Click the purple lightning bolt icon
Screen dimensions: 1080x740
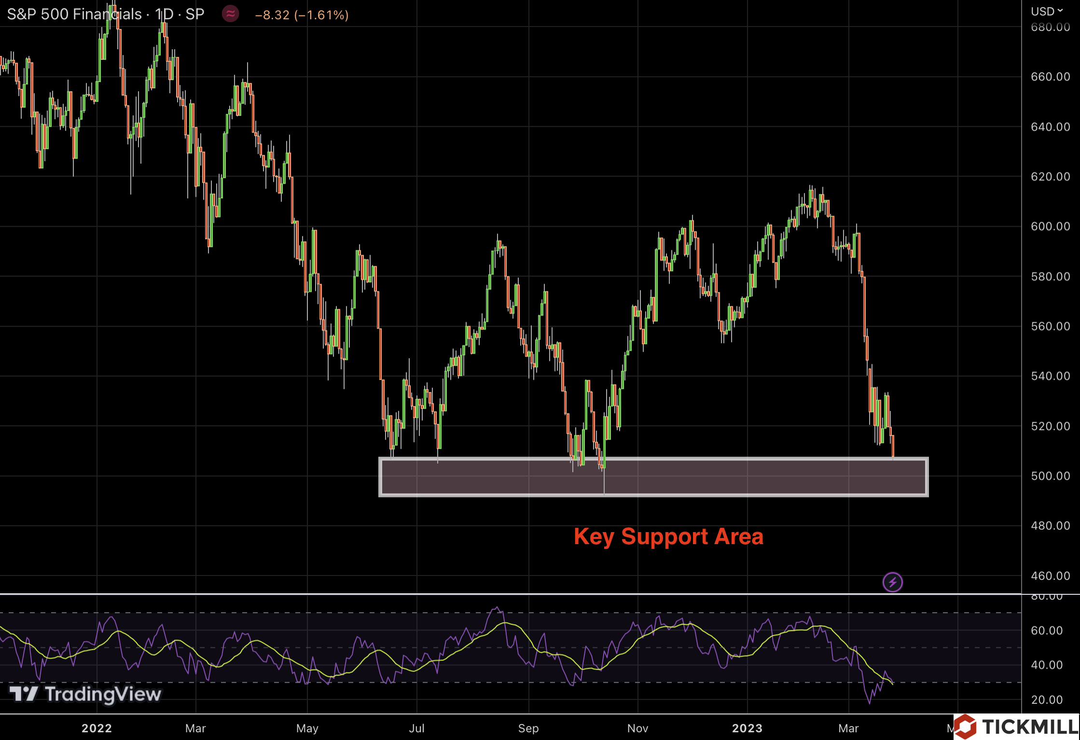pyautogui.click(x=892, y=582)
